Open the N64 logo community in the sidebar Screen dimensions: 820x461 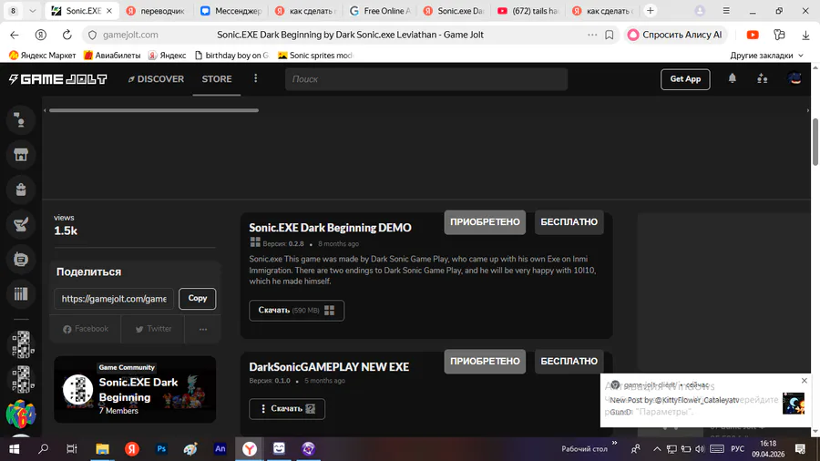21,414
